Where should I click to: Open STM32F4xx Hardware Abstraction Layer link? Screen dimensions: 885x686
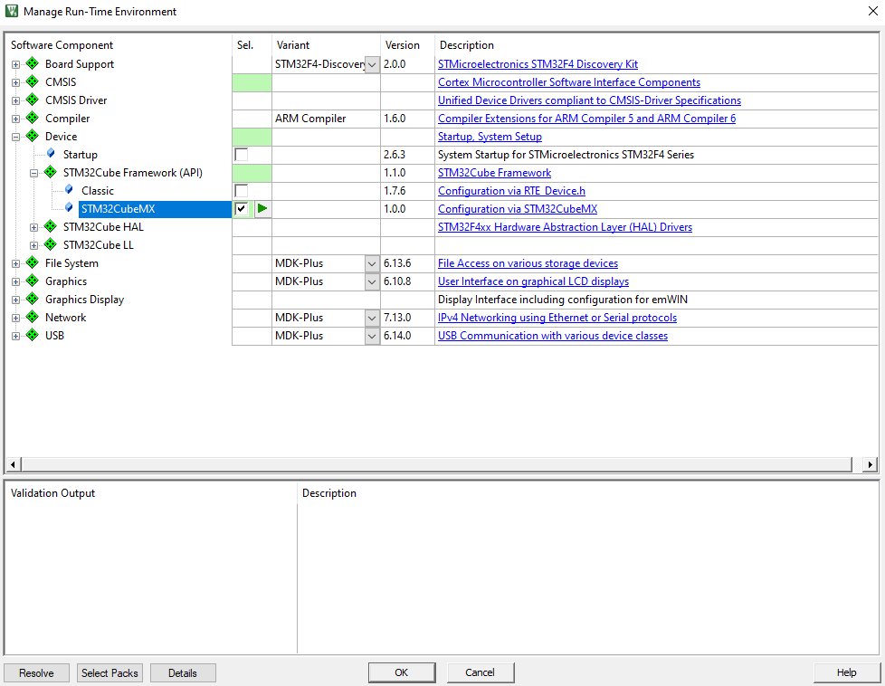click(565, 226)
